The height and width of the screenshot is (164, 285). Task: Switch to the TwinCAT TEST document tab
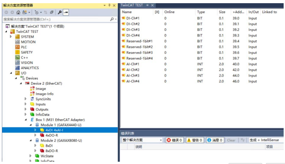coord(132,5)
